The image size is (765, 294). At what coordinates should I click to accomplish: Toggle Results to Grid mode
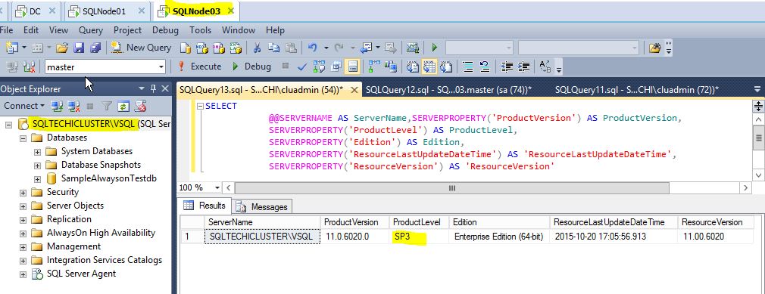(x=429, y=67)
